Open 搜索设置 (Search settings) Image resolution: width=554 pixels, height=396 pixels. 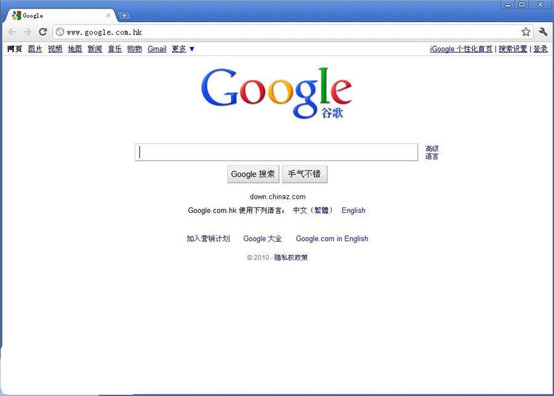[513, 49]
